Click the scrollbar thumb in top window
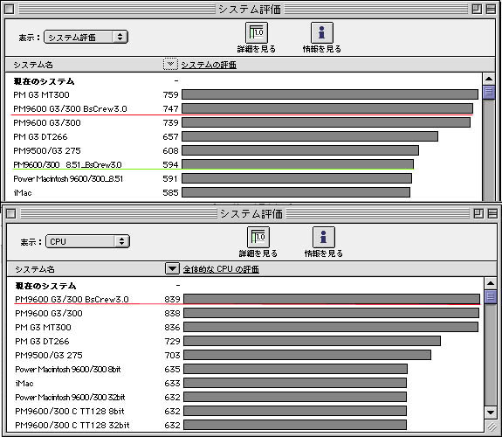The image size is (502, 437). pos(489,93)
